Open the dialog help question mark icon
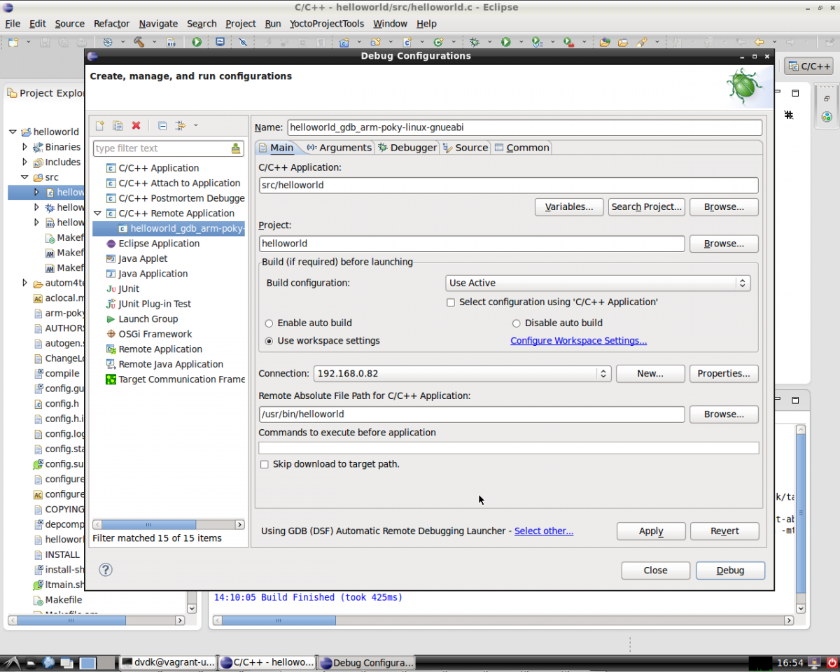This screenshot has height=672, width=840. click(x=106, y=570)
